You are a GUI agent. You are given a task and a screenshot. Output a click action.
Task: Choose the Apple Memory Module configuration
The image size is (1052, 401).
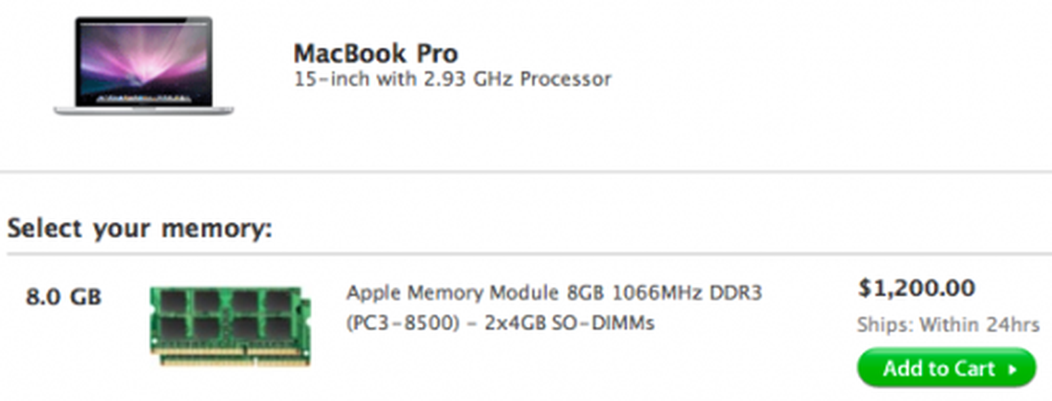point(556,293)
